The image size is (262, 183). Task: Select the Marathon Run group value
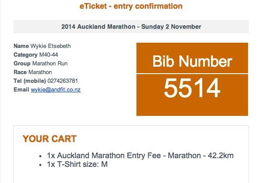pos(50,64)
